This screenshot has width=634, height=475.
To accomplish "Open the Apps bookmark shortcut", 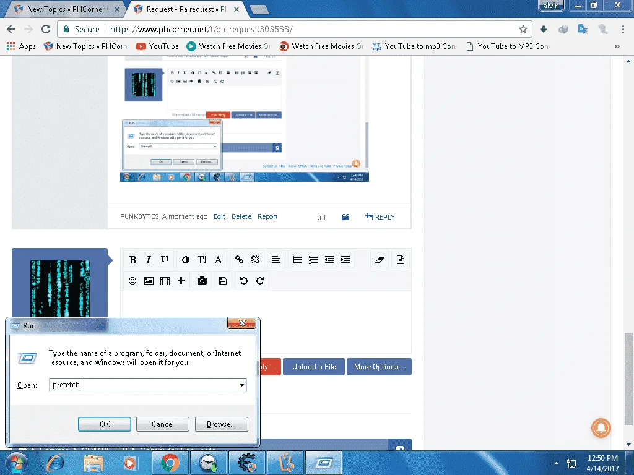I will [x=22, y=46].
